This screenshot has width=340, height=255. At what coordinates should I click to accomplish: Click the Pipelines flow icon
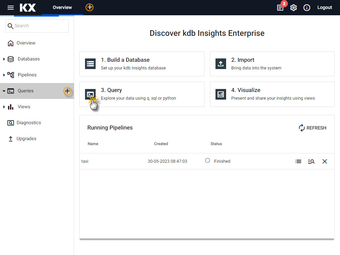click(x=11, y=75)
